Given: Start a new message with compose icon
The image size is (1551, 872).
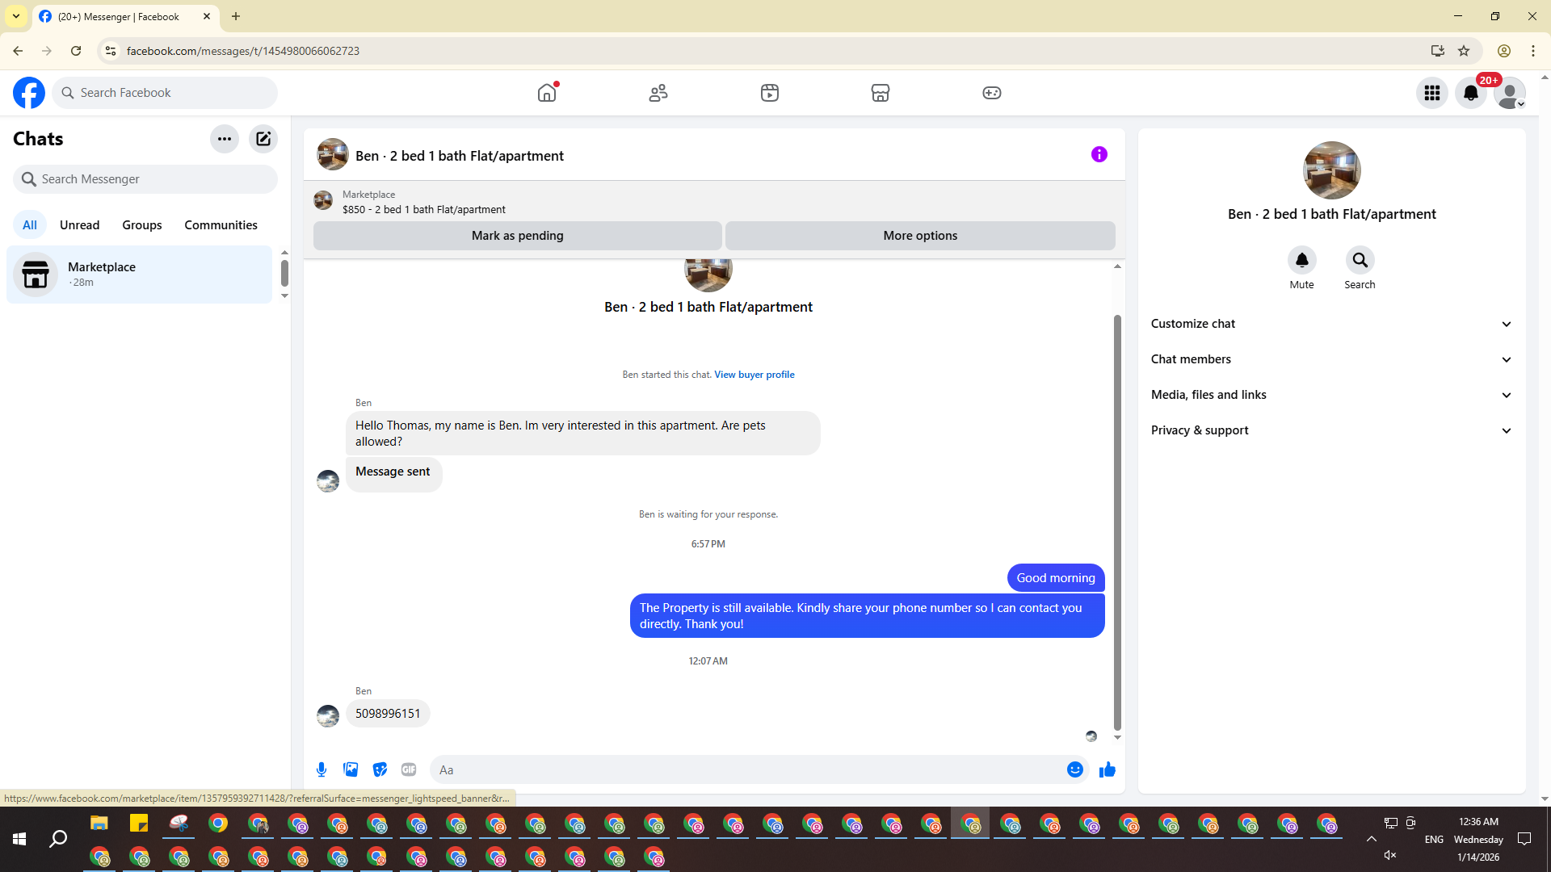Looking at the screenshot, I should [263, 139].
